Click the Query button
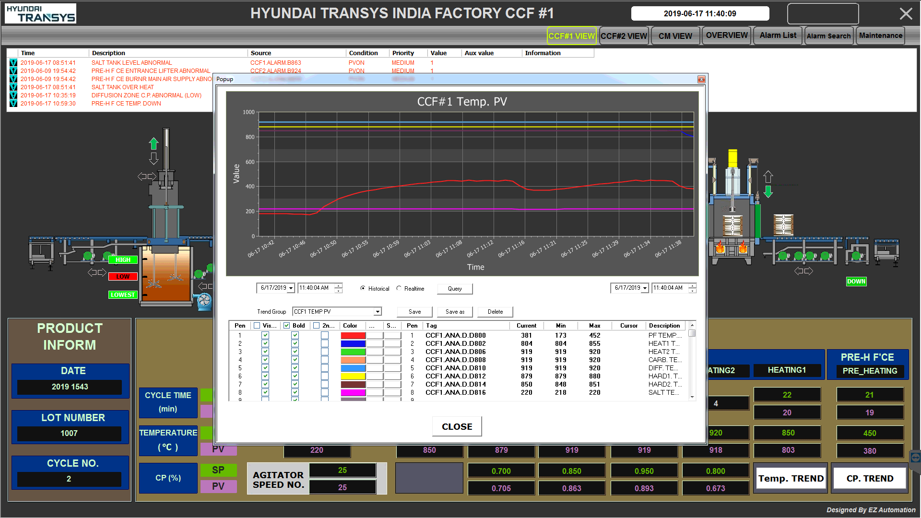The width and height of the screenshot is (921, 518). [x=455, y=289]
